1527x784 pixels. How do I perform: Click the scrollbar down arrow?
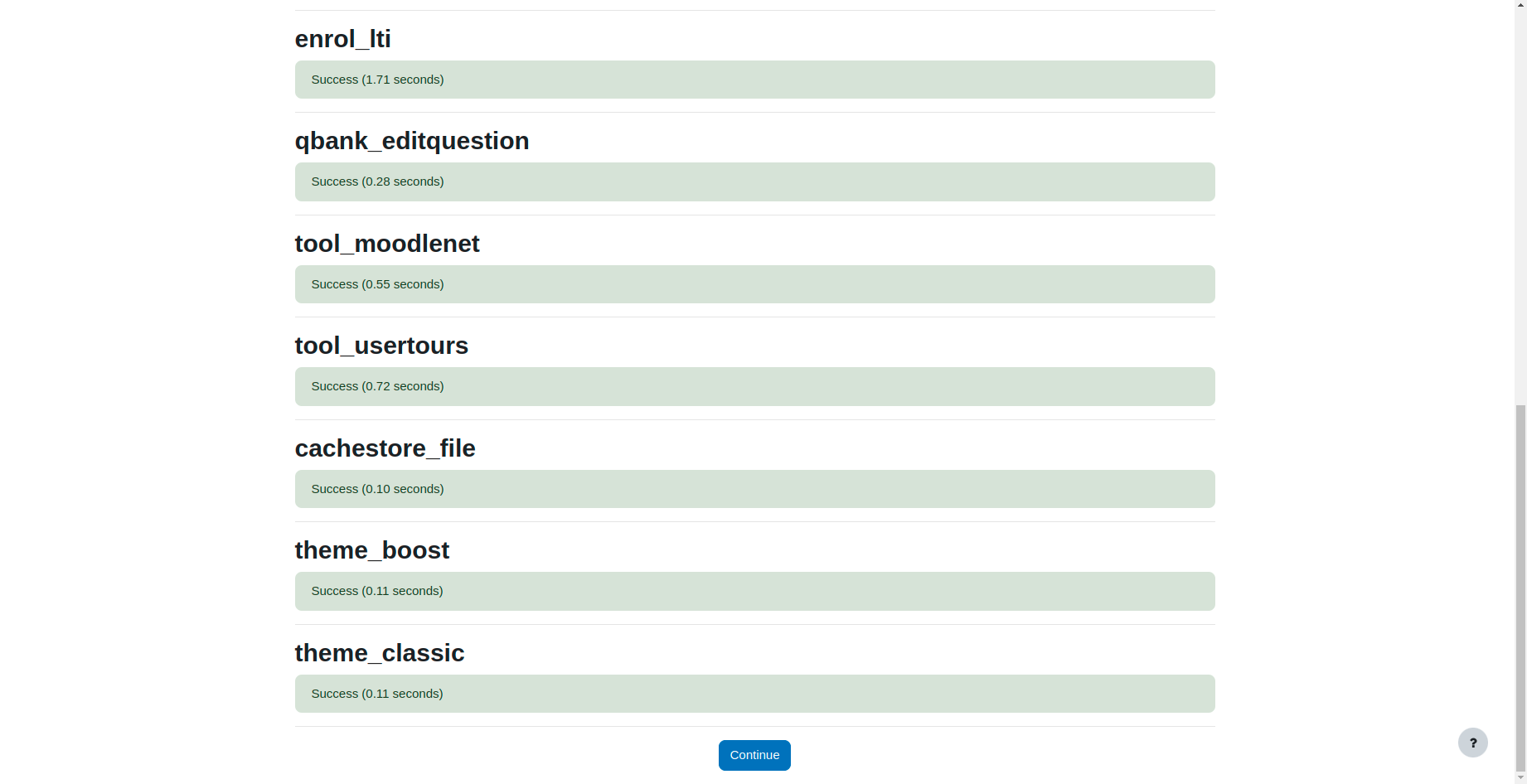[1520, 777]
